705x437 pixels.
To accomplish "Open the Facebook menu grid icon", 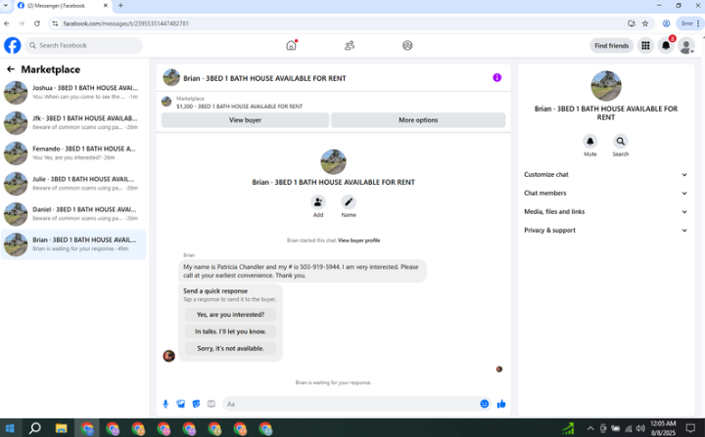I will pyautogui.click(x=645, y=45).
